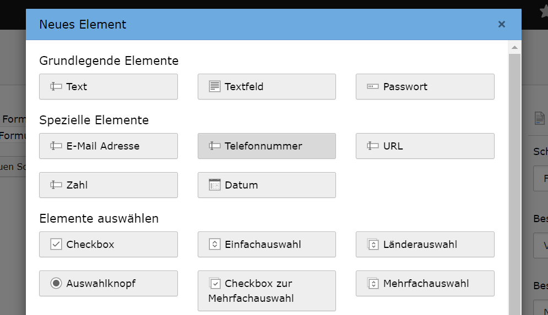Close the Neues Element dialog

pos(501,24)
